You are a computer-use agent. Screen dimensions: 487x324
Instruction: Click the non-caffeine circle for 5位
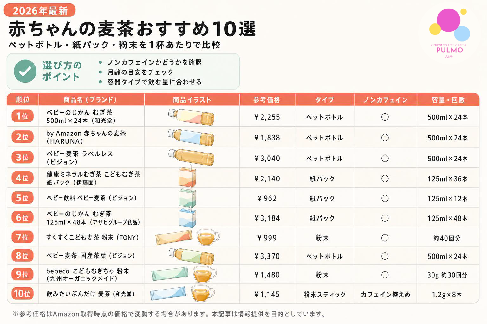[x=385, y=198]
